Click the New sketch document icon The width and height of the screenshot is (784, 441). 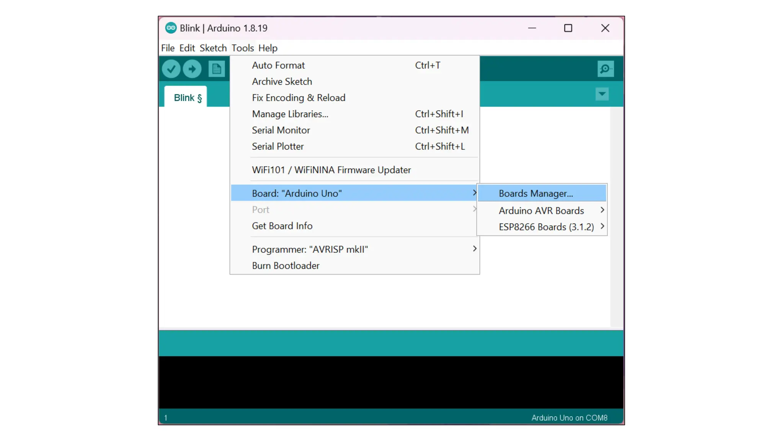pos(216,69)
